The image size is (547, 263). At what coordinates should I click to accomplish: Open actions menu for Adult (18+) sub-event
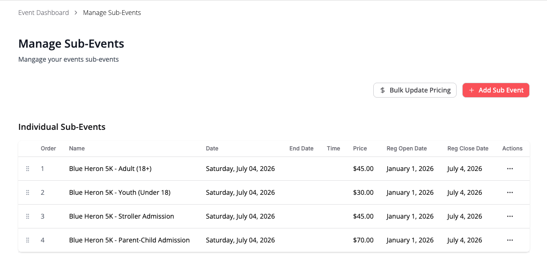click(510, 169)
